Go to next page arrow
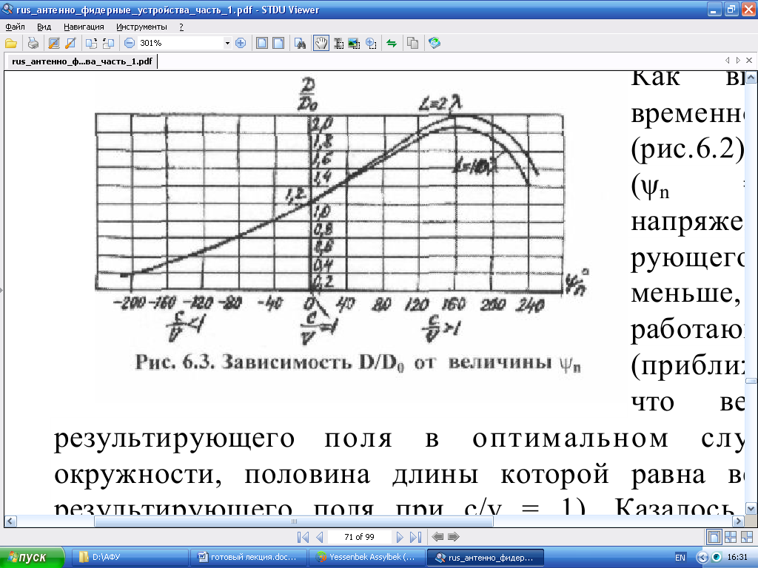The height and width of the screenshot is (568, 758). (399, 537)
